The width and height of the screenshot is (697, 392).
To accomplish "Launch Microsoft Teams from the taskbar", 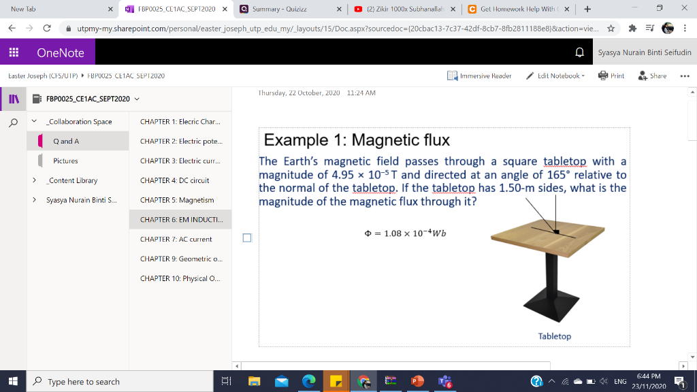I will pos(446,381).
